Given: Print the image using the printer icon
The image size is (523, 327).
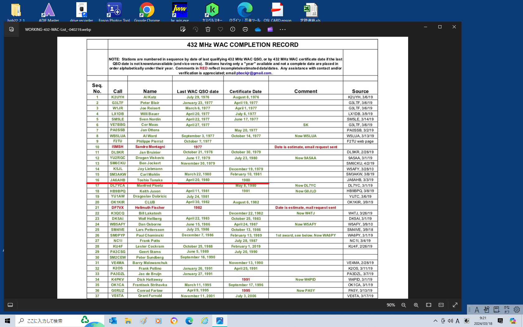Looking at the screenshot, I should click(x=245, y=29).
